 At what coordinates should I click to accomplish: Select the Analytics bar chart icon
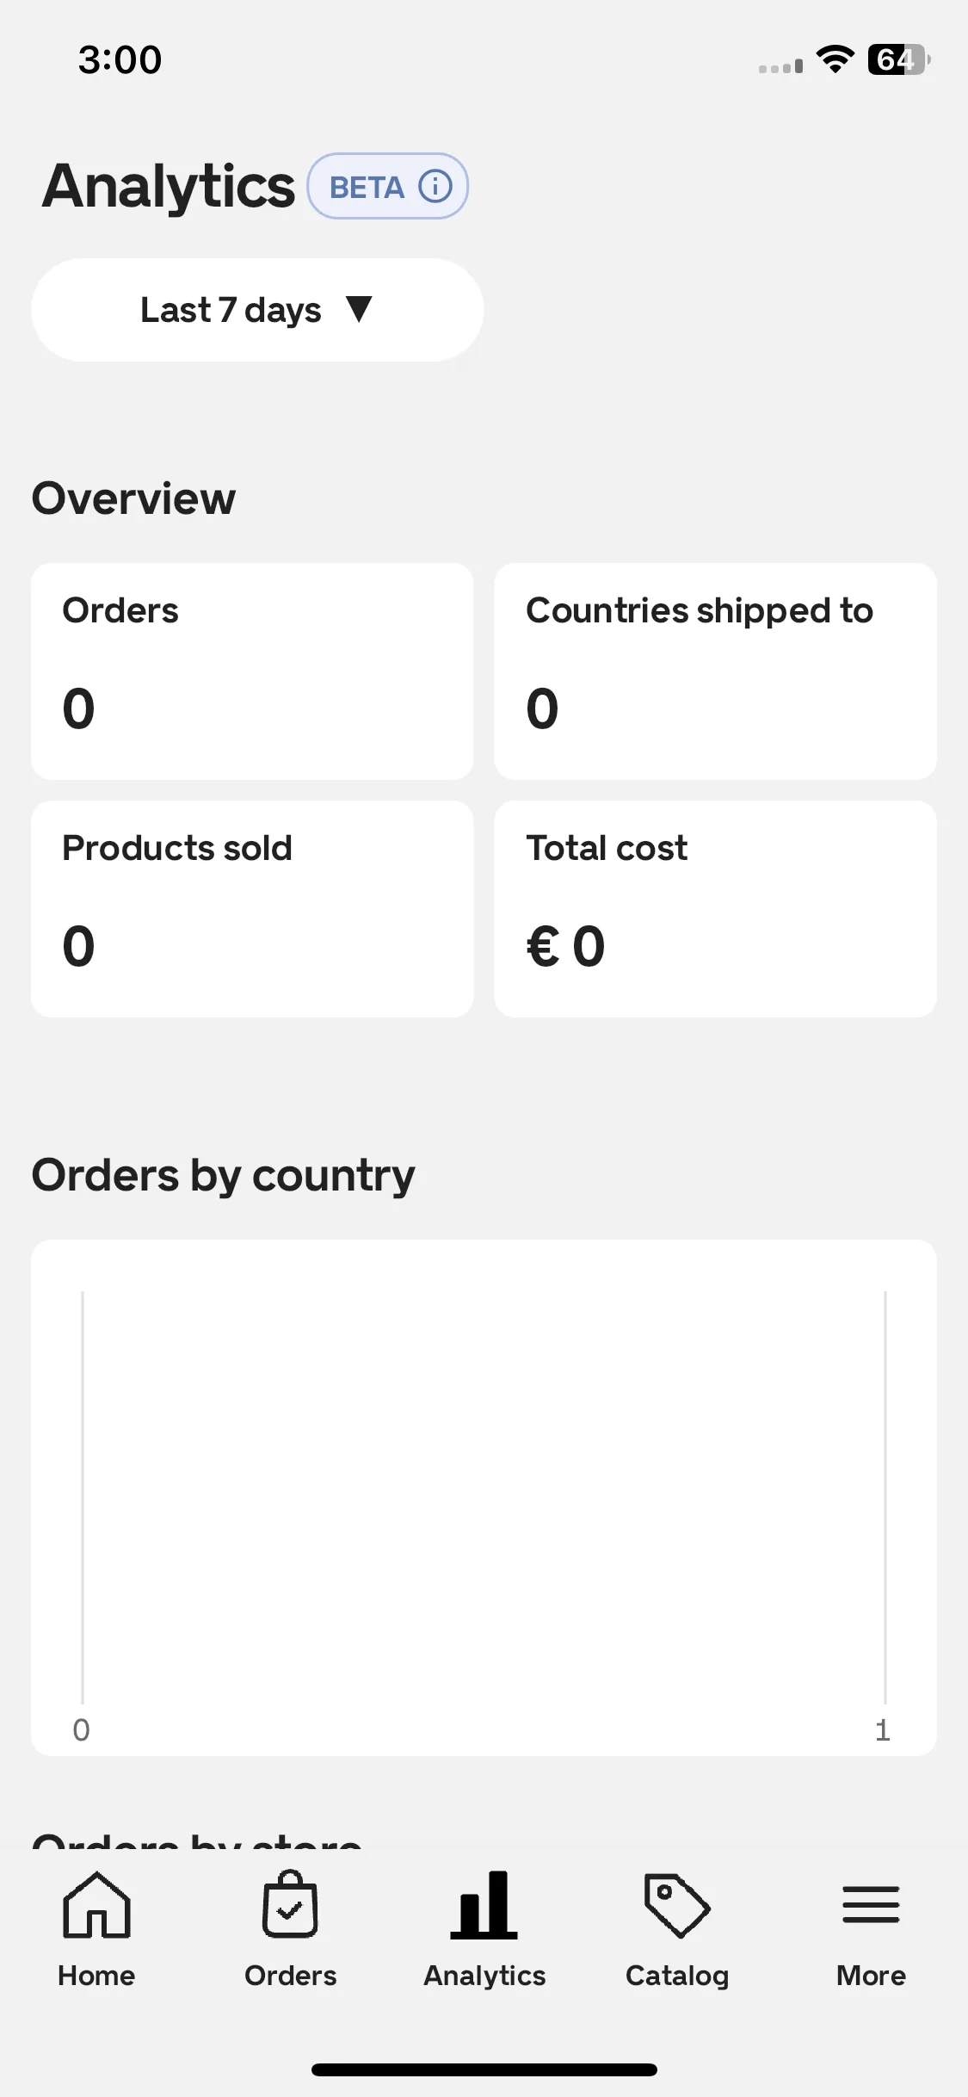click(x=484, y=1905)
